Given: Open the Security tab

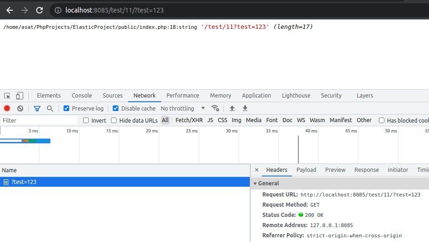Looking at the screenshot, I should pos(331,96).
